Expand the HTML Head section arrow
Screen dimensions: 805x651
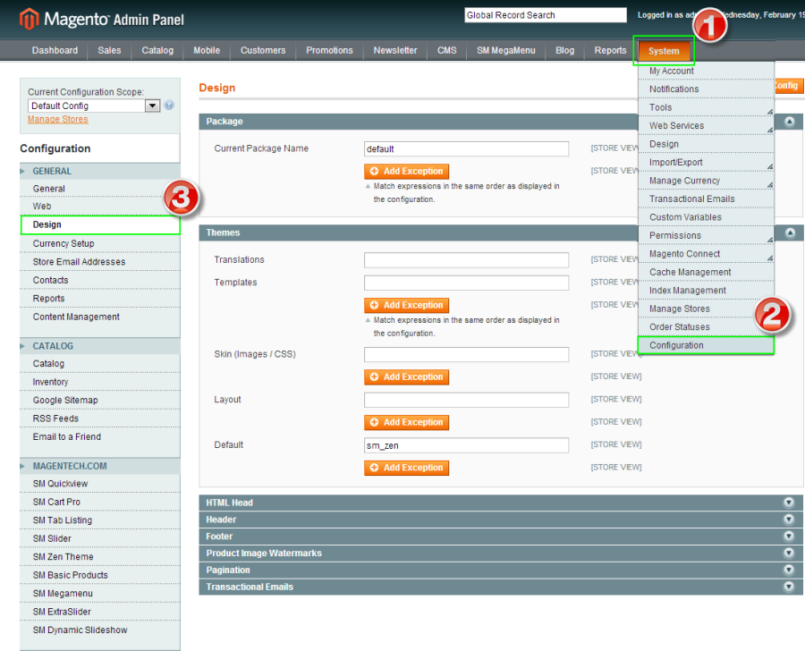(789, 503)
